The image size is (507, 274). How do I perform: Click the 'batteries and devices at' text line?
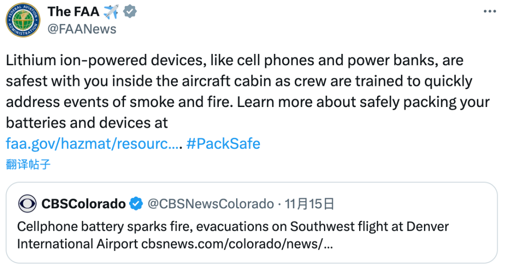[x=87, y=123]
